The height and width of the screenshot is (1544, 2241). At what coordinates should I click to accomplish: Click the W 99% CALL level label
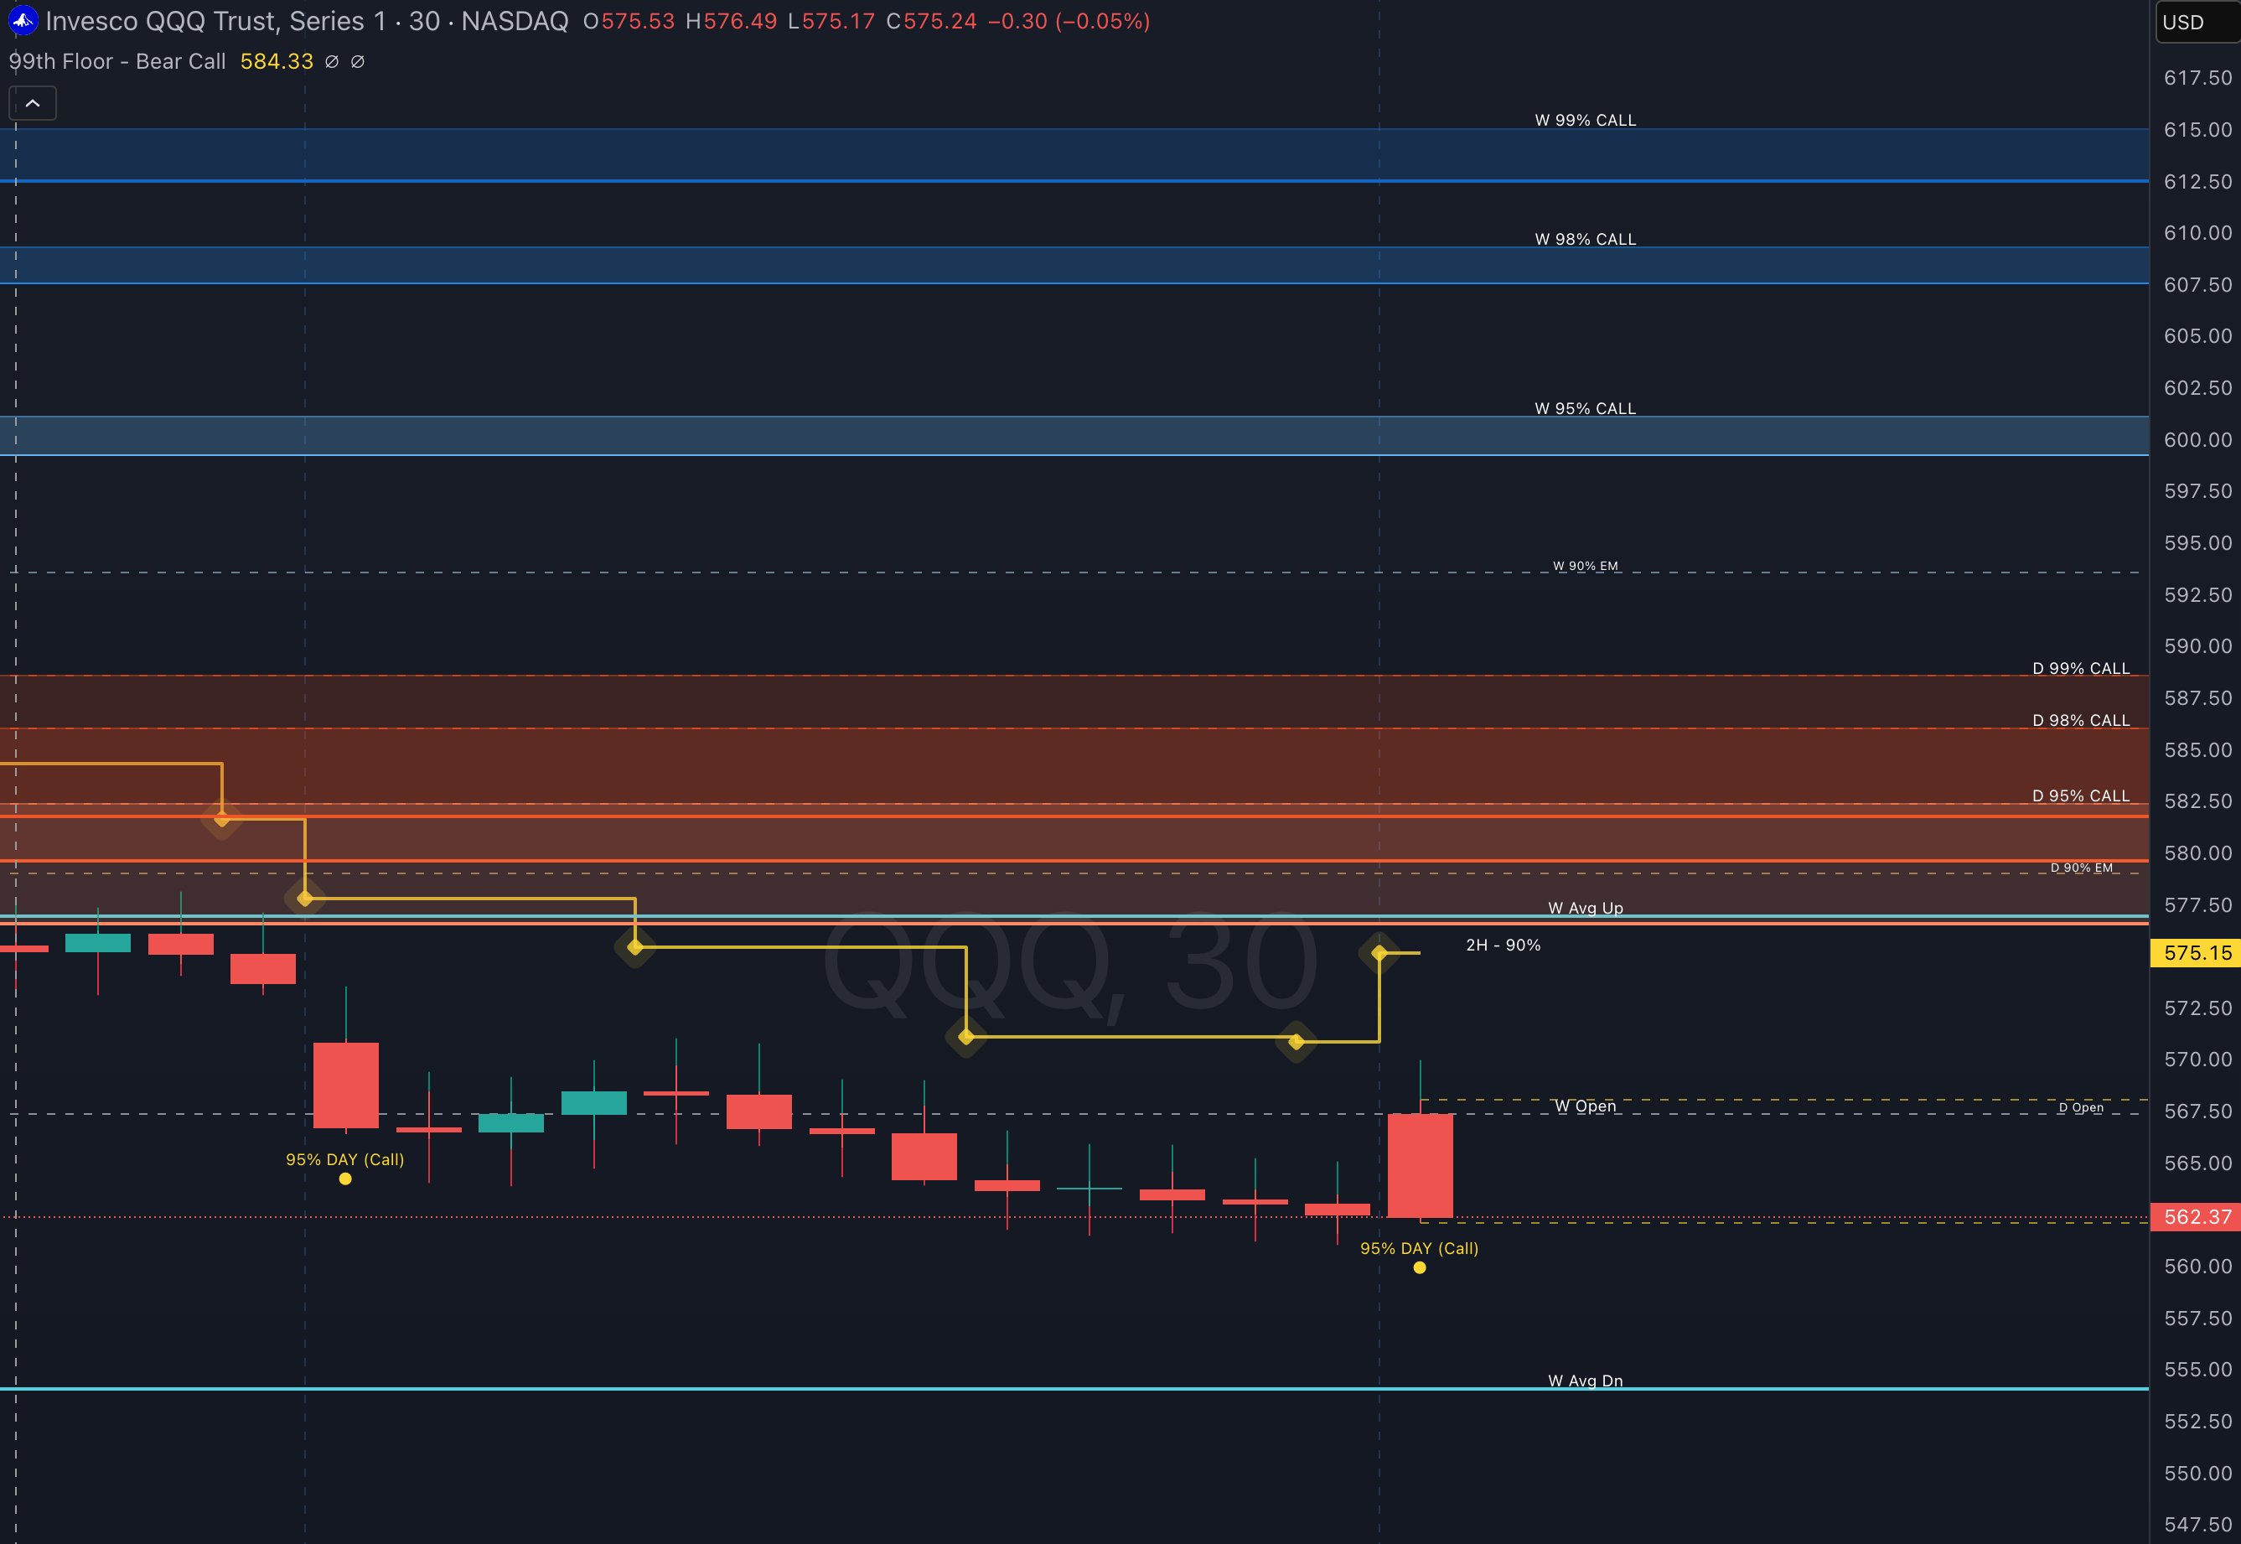click(x=1586, y=120)
